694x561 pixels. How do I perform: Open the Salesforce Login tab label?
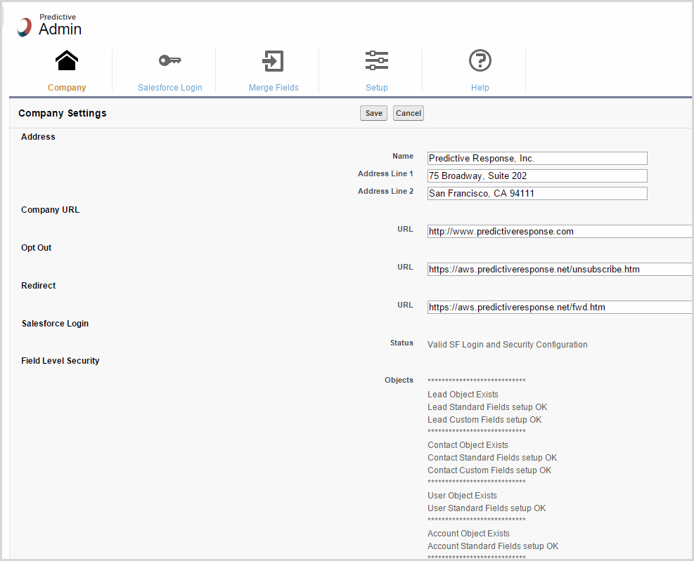169,88
